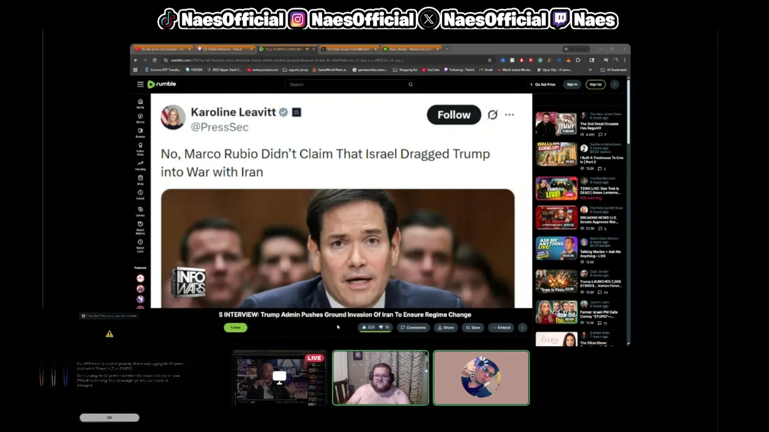Click the Rumble logo

[x=162, y=84]
